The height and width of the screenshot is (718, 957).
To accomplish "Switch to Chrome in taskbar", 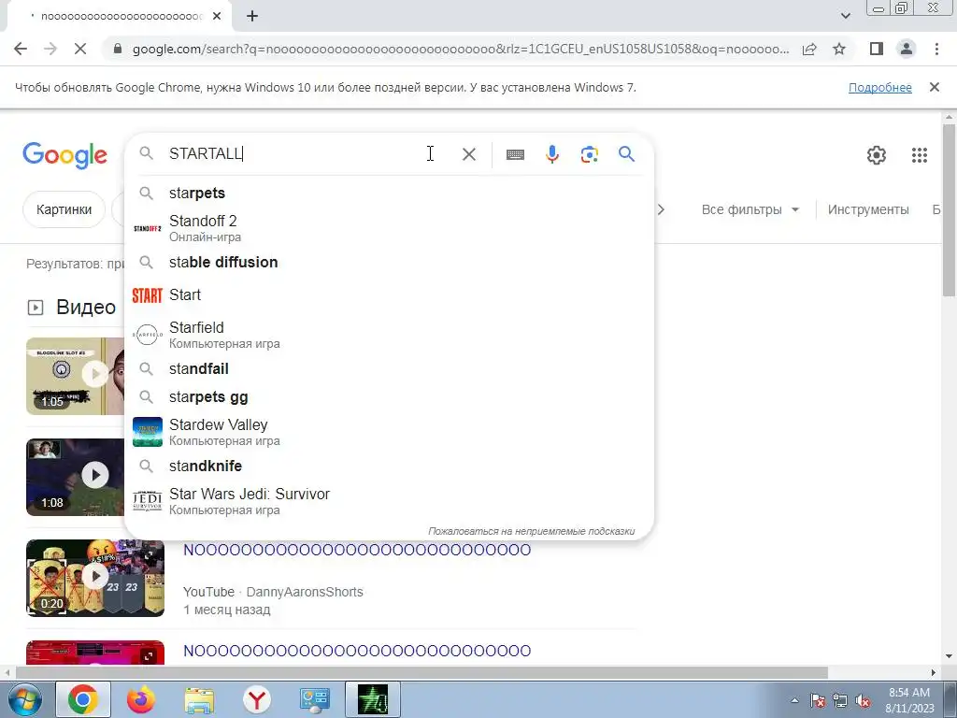I will point(83,699).
